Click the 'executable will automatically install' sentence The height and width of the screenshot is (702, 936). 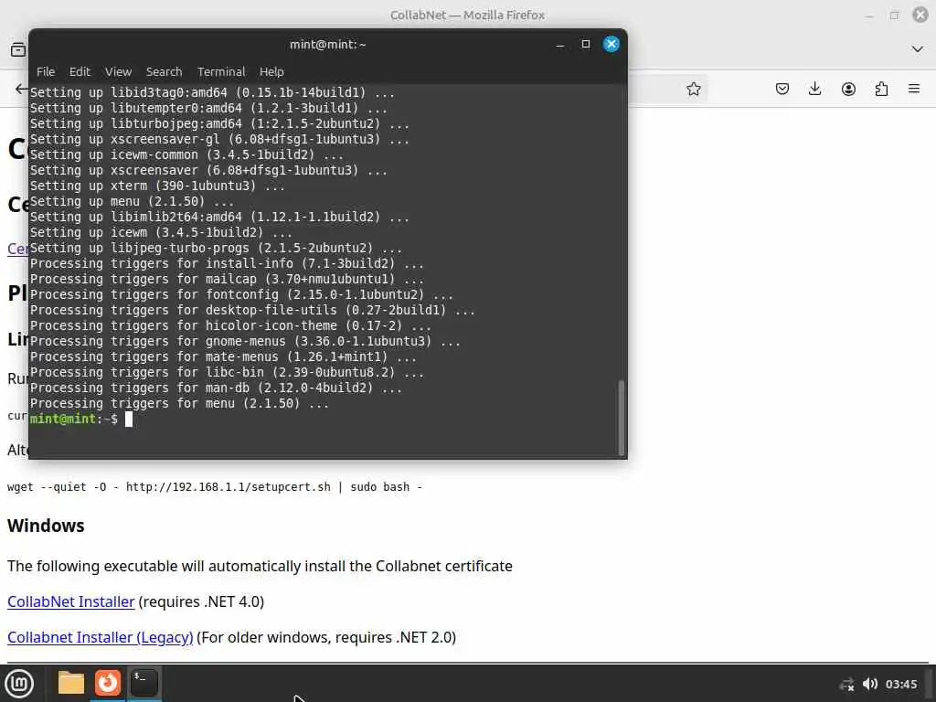260,566
